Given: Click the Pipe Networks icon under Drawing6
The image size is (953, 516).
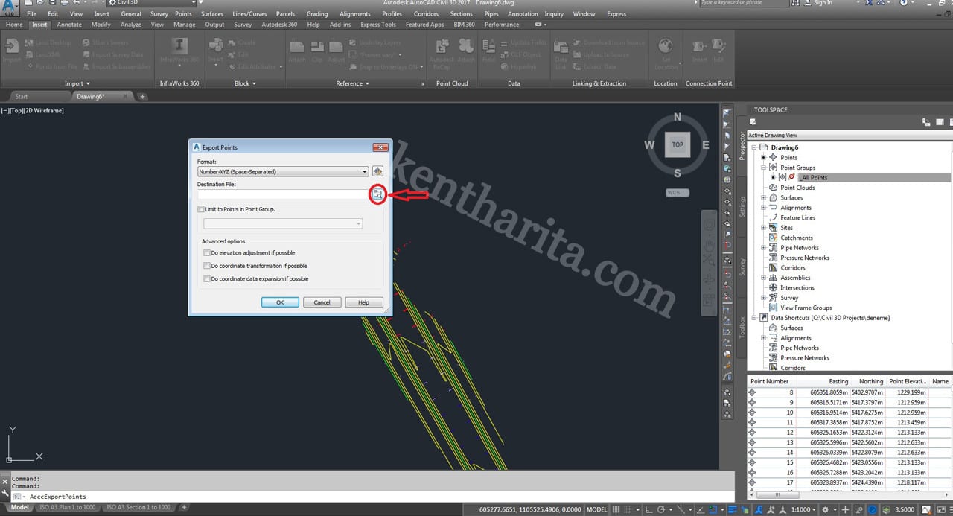Looking at the screenshot, I should click(x=774, y=248).
